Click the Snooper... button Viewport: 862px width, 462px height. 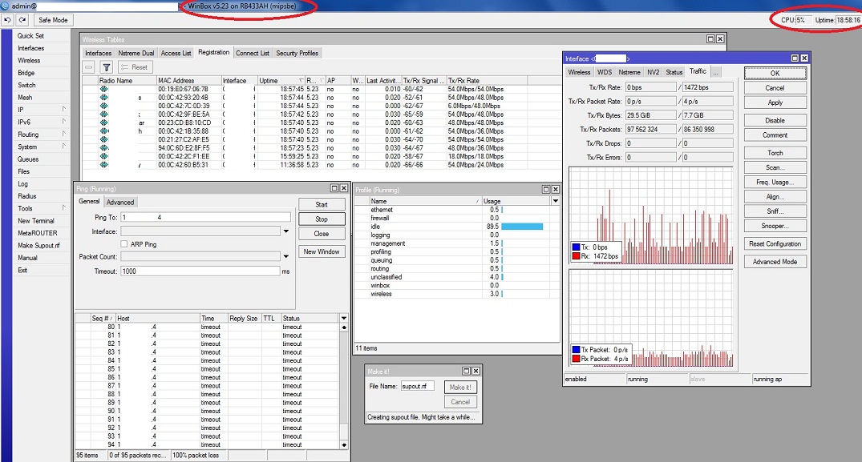[775, 226]
